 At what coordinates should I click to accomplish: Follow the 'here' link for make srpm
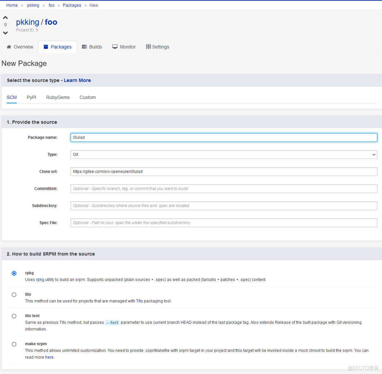49,357
